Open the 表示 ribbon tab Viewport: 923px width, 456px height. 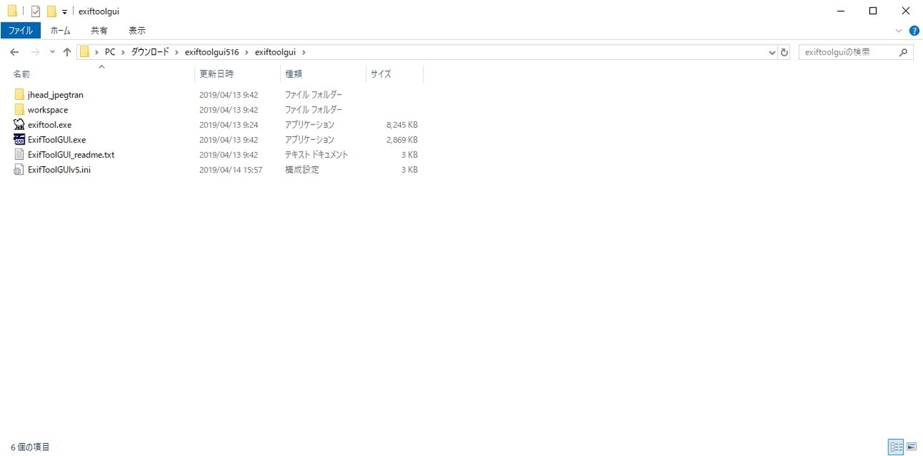tap(137, 31)
